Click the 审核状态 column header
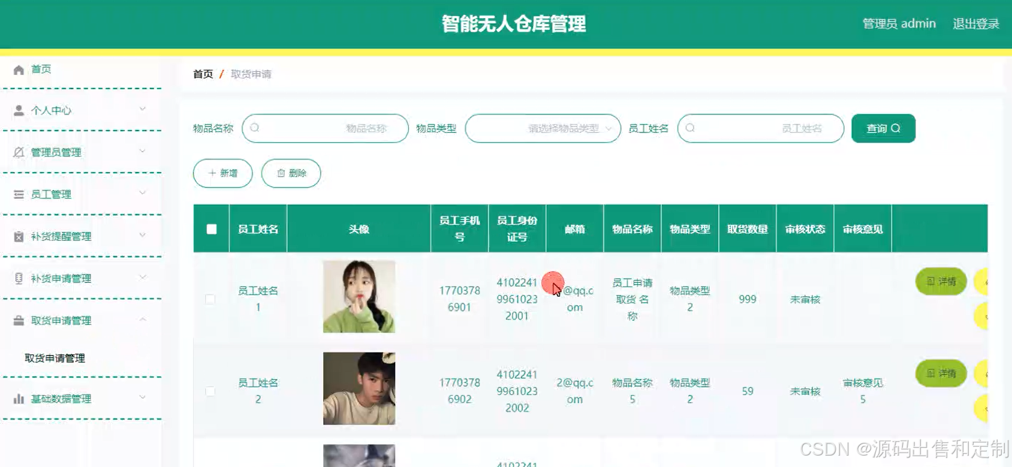Screen dimensions: 1012x467 tap(805, 229)
